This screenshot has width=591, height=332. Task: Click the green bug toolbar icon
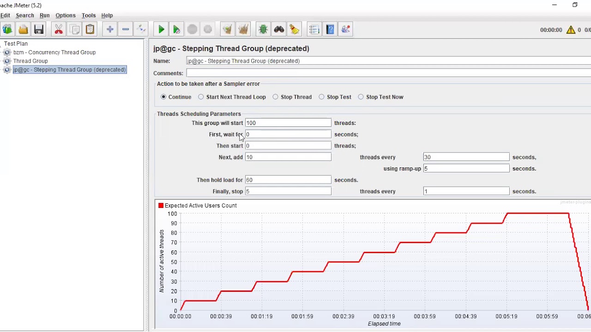[x=263, y=30]
